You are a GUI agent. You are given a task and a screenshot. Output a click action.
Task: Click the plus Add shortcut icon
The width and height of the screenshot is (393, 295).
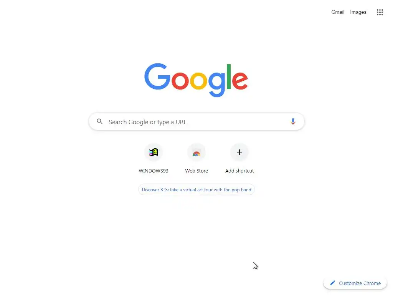point(239,152)
